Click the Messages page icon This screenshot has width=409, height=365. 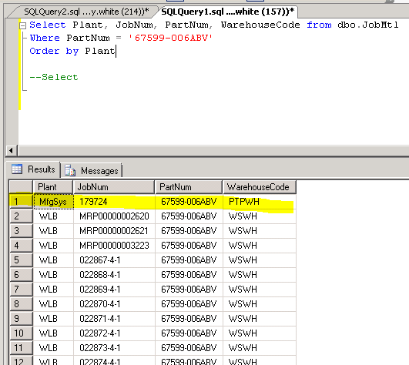[70, 170]
